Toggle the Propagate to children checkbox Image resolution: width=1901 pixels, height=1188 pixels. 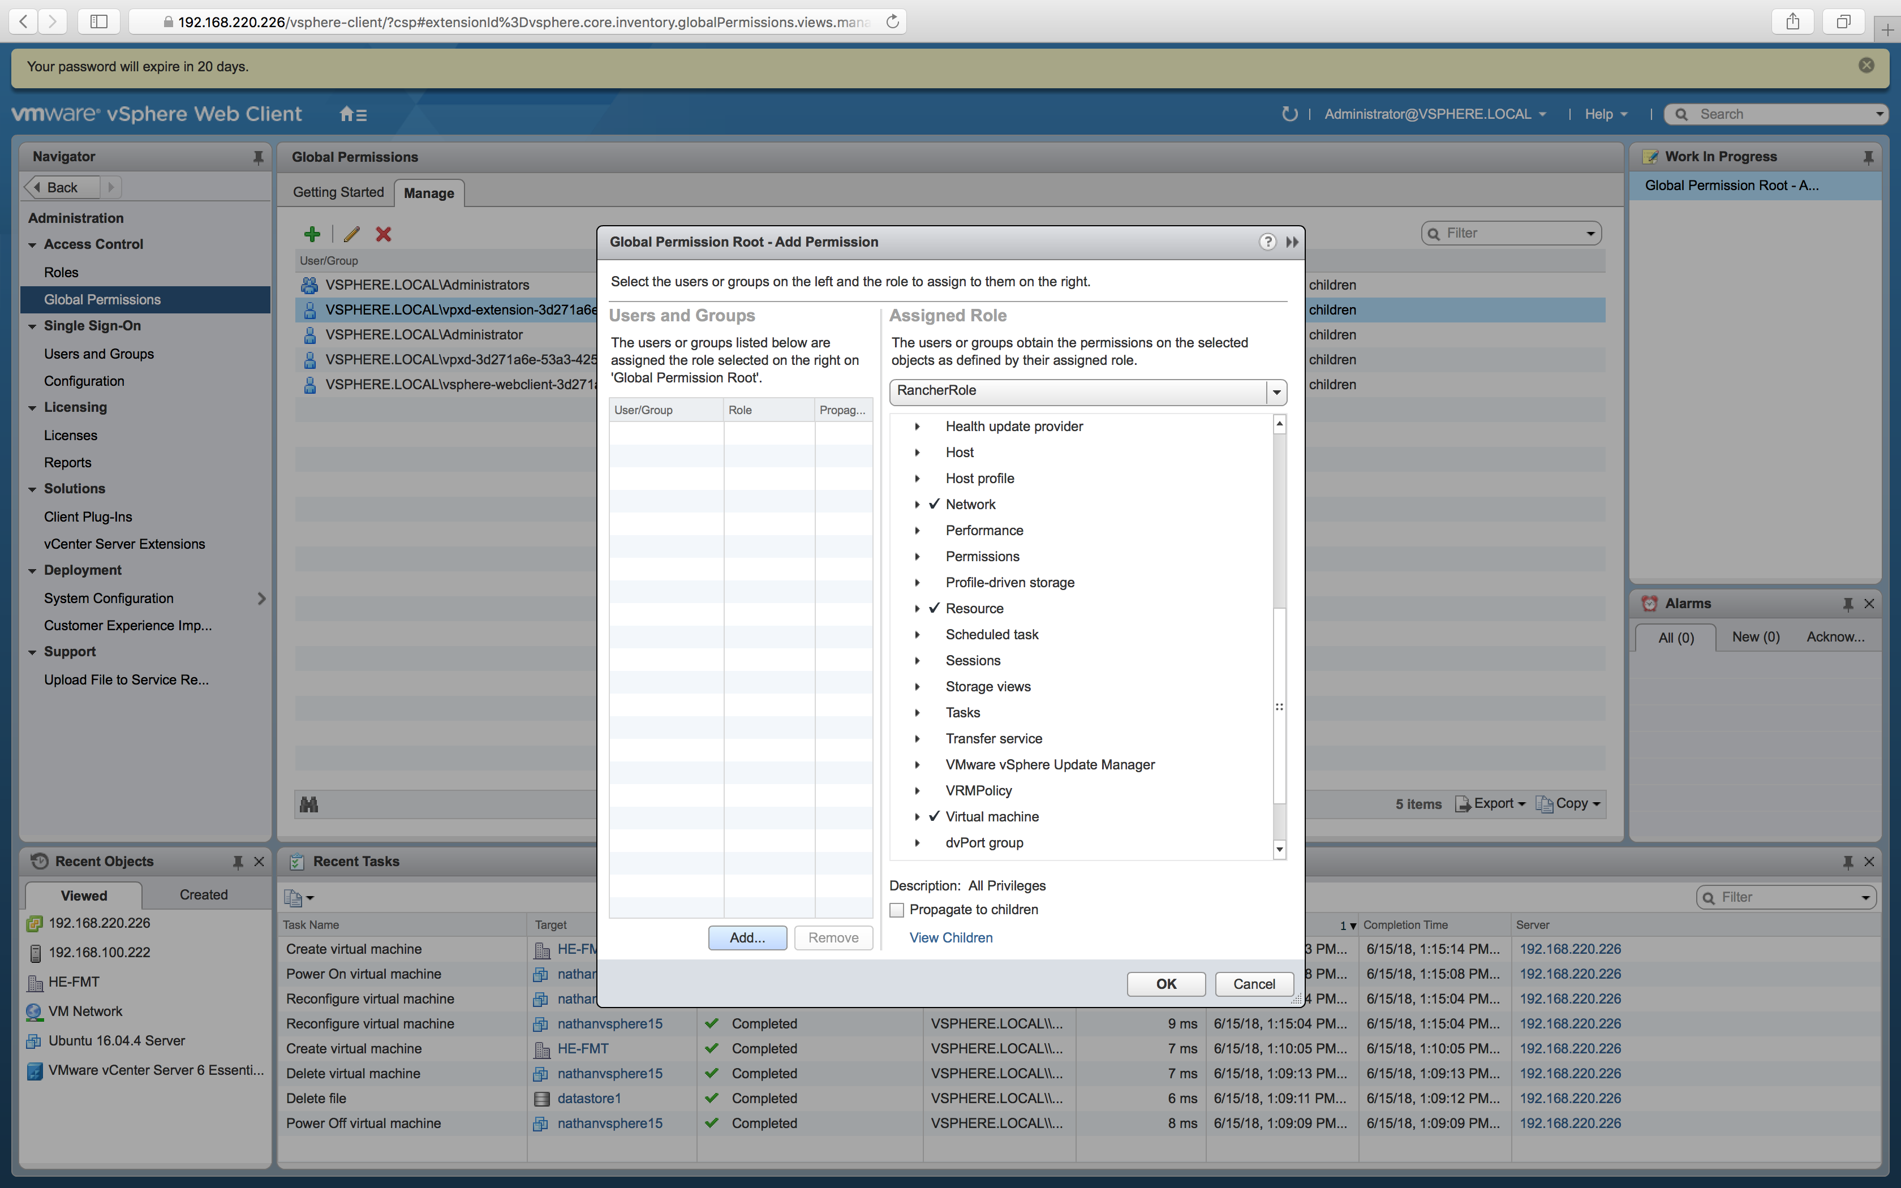896,909
